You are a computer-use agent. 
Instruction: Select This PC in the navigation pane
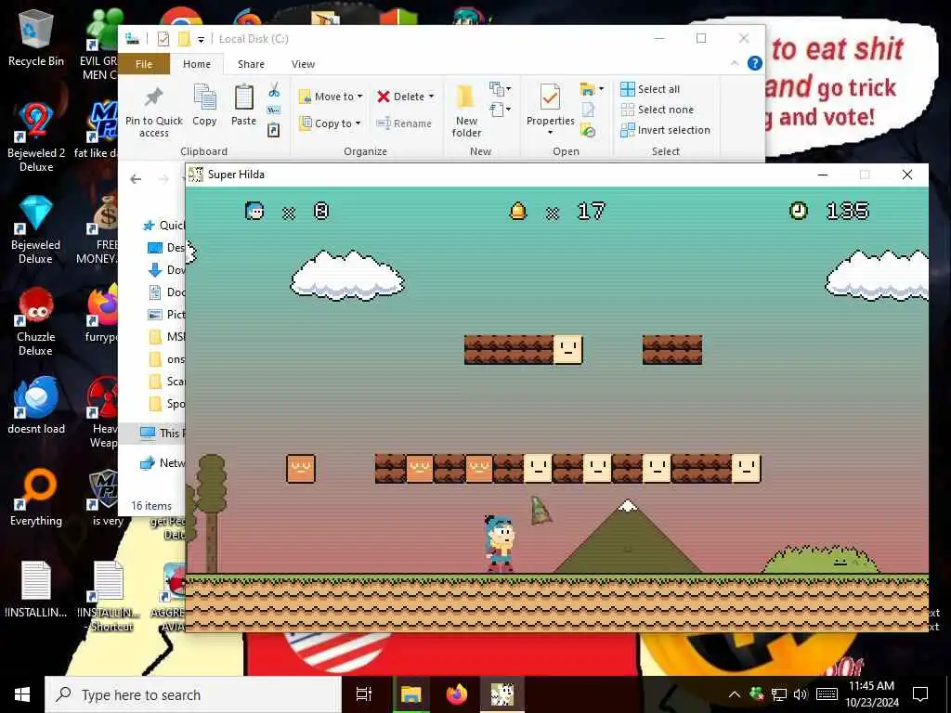point(163,433)
